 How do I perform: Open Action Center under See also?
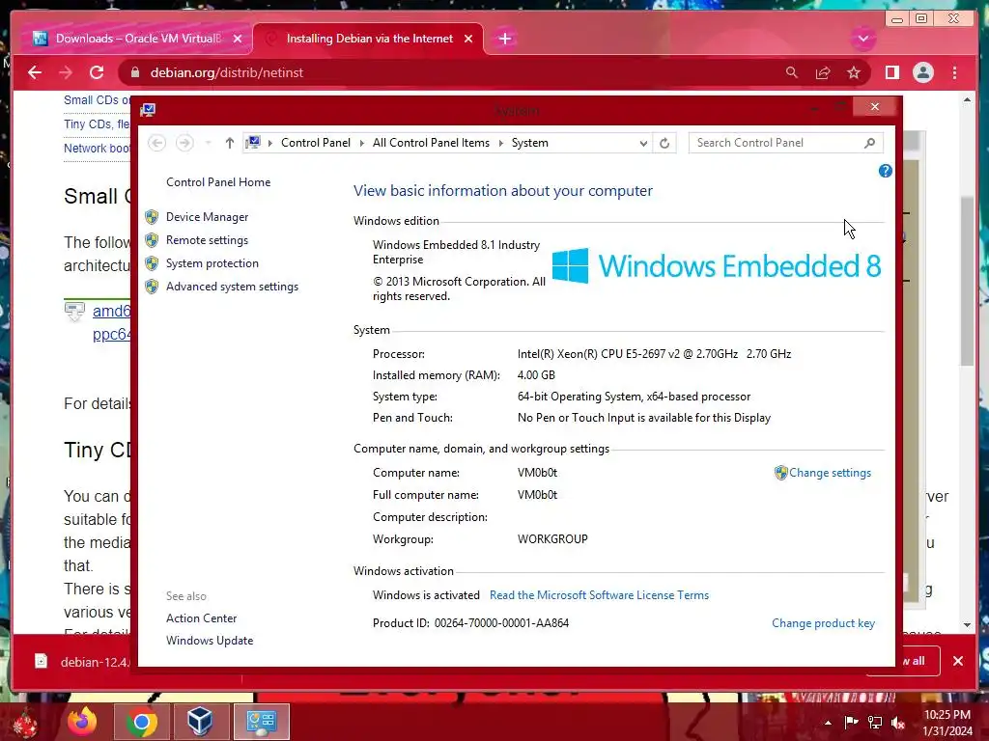pos(201,618)
